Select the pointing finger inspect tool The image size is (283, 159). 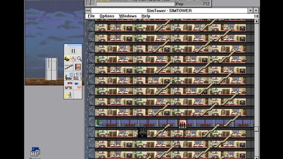(73, 59)
